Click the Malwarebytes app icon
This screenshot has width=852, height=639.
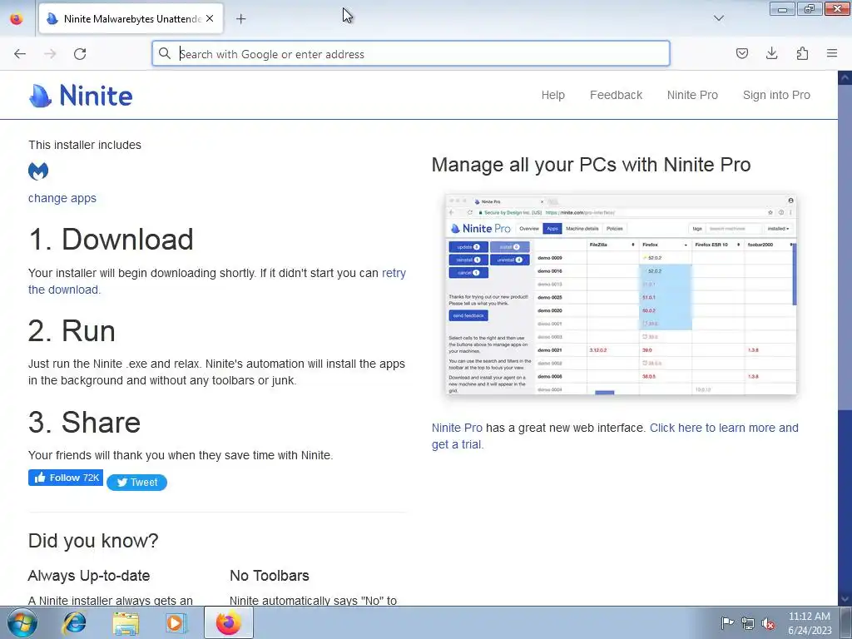[x=38, y=171]
